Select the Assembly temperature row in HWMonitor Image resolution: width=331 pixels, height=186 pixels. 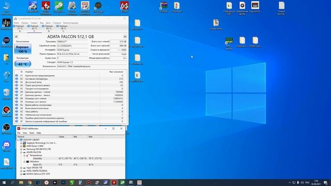[x=71, y=159]
